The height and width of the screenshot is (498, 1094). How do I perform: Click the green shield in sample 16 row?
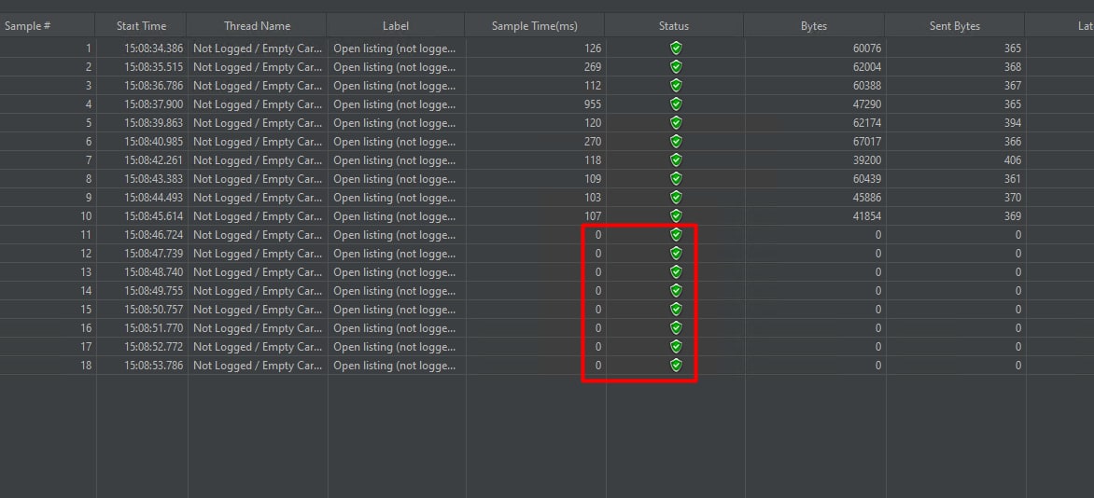(x=676, y=328)
